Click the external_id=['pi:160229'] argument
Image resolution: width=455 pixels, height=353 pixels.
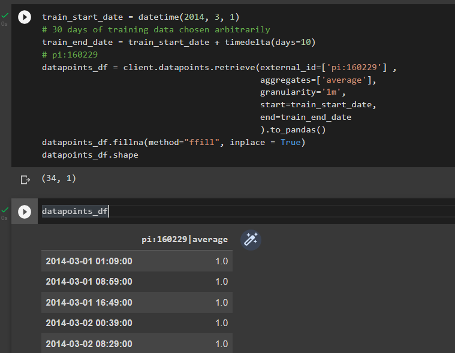click(323, 67)
